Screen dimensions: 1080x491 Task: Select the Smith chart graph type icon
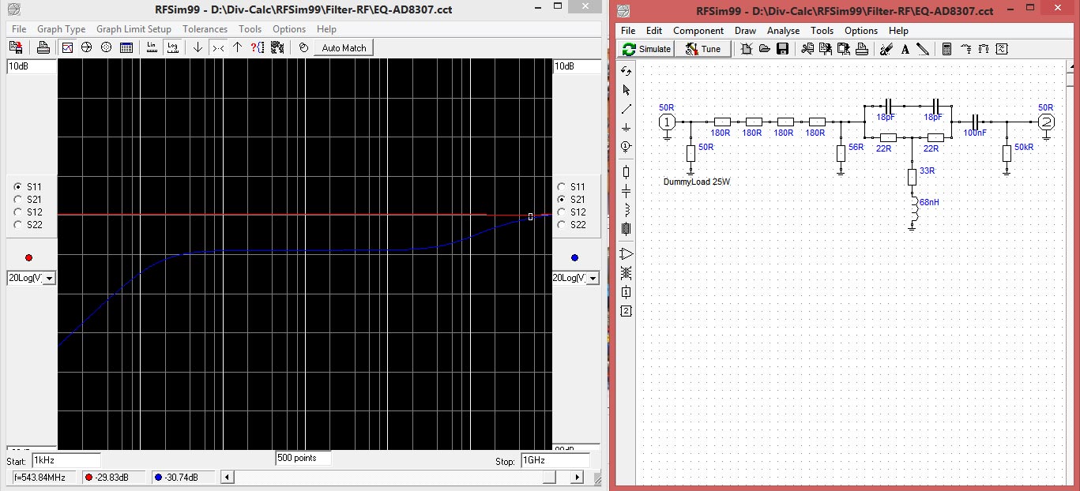pos(87,48)
